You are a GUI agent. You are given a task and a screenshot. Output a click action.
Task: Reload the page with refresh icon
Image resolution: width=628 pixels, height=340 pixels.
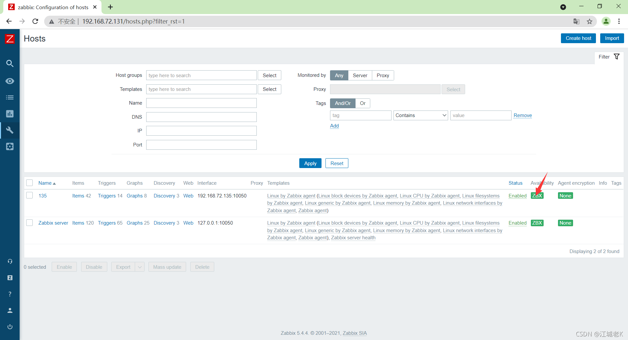35,21
